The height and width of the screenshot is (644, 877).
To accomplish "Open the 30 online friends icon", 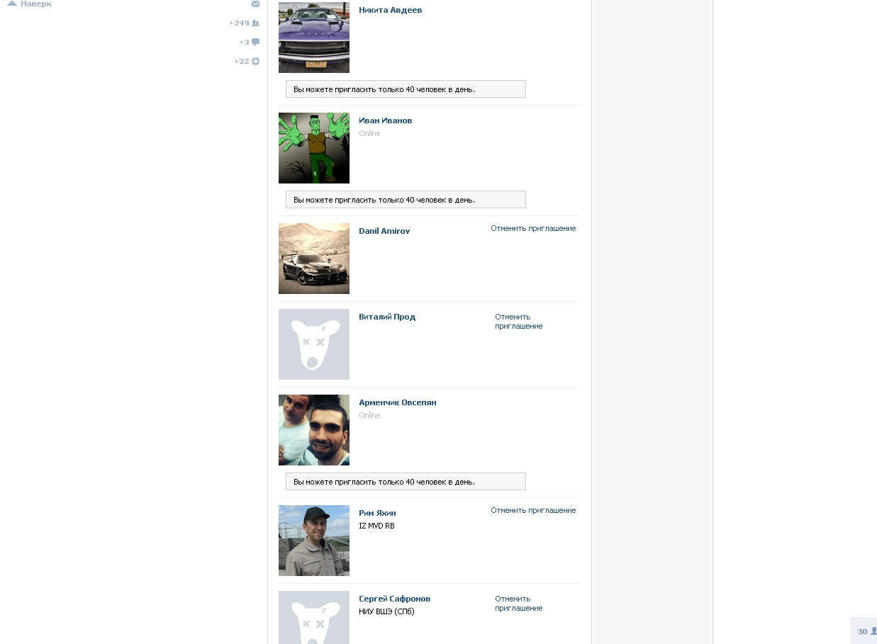I will pyautogui.click(x=873, y=631).
